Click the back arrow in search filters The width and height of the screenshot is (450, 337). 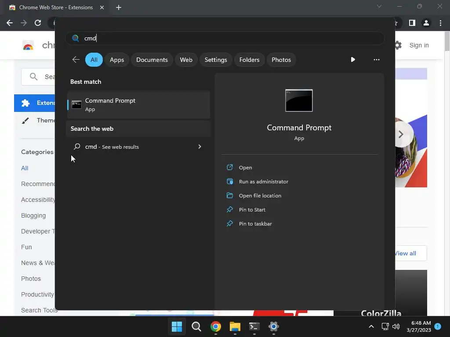pos(76,60)
